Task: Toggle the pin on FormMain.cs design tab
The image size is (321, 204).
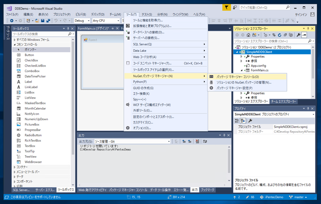Action: click(113, 28)
